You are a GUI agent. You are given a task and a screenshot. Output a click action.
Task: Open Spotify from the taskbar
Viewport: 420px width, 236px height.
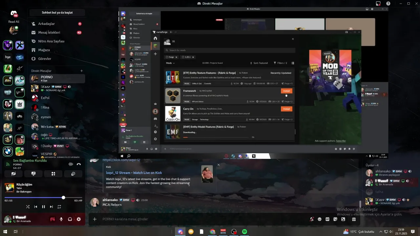coord(244,232)
